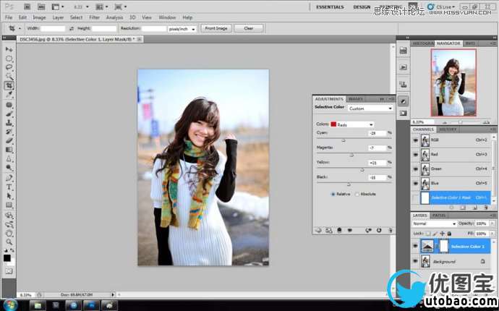Open the Windows Start button
Screen dimensions: 499x311
pos(11,305)
